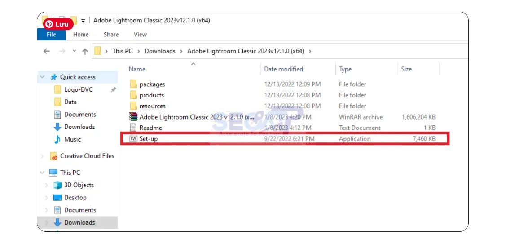Select the Set-up file name
The image size is (515, 248).
[x=149, y=139]
